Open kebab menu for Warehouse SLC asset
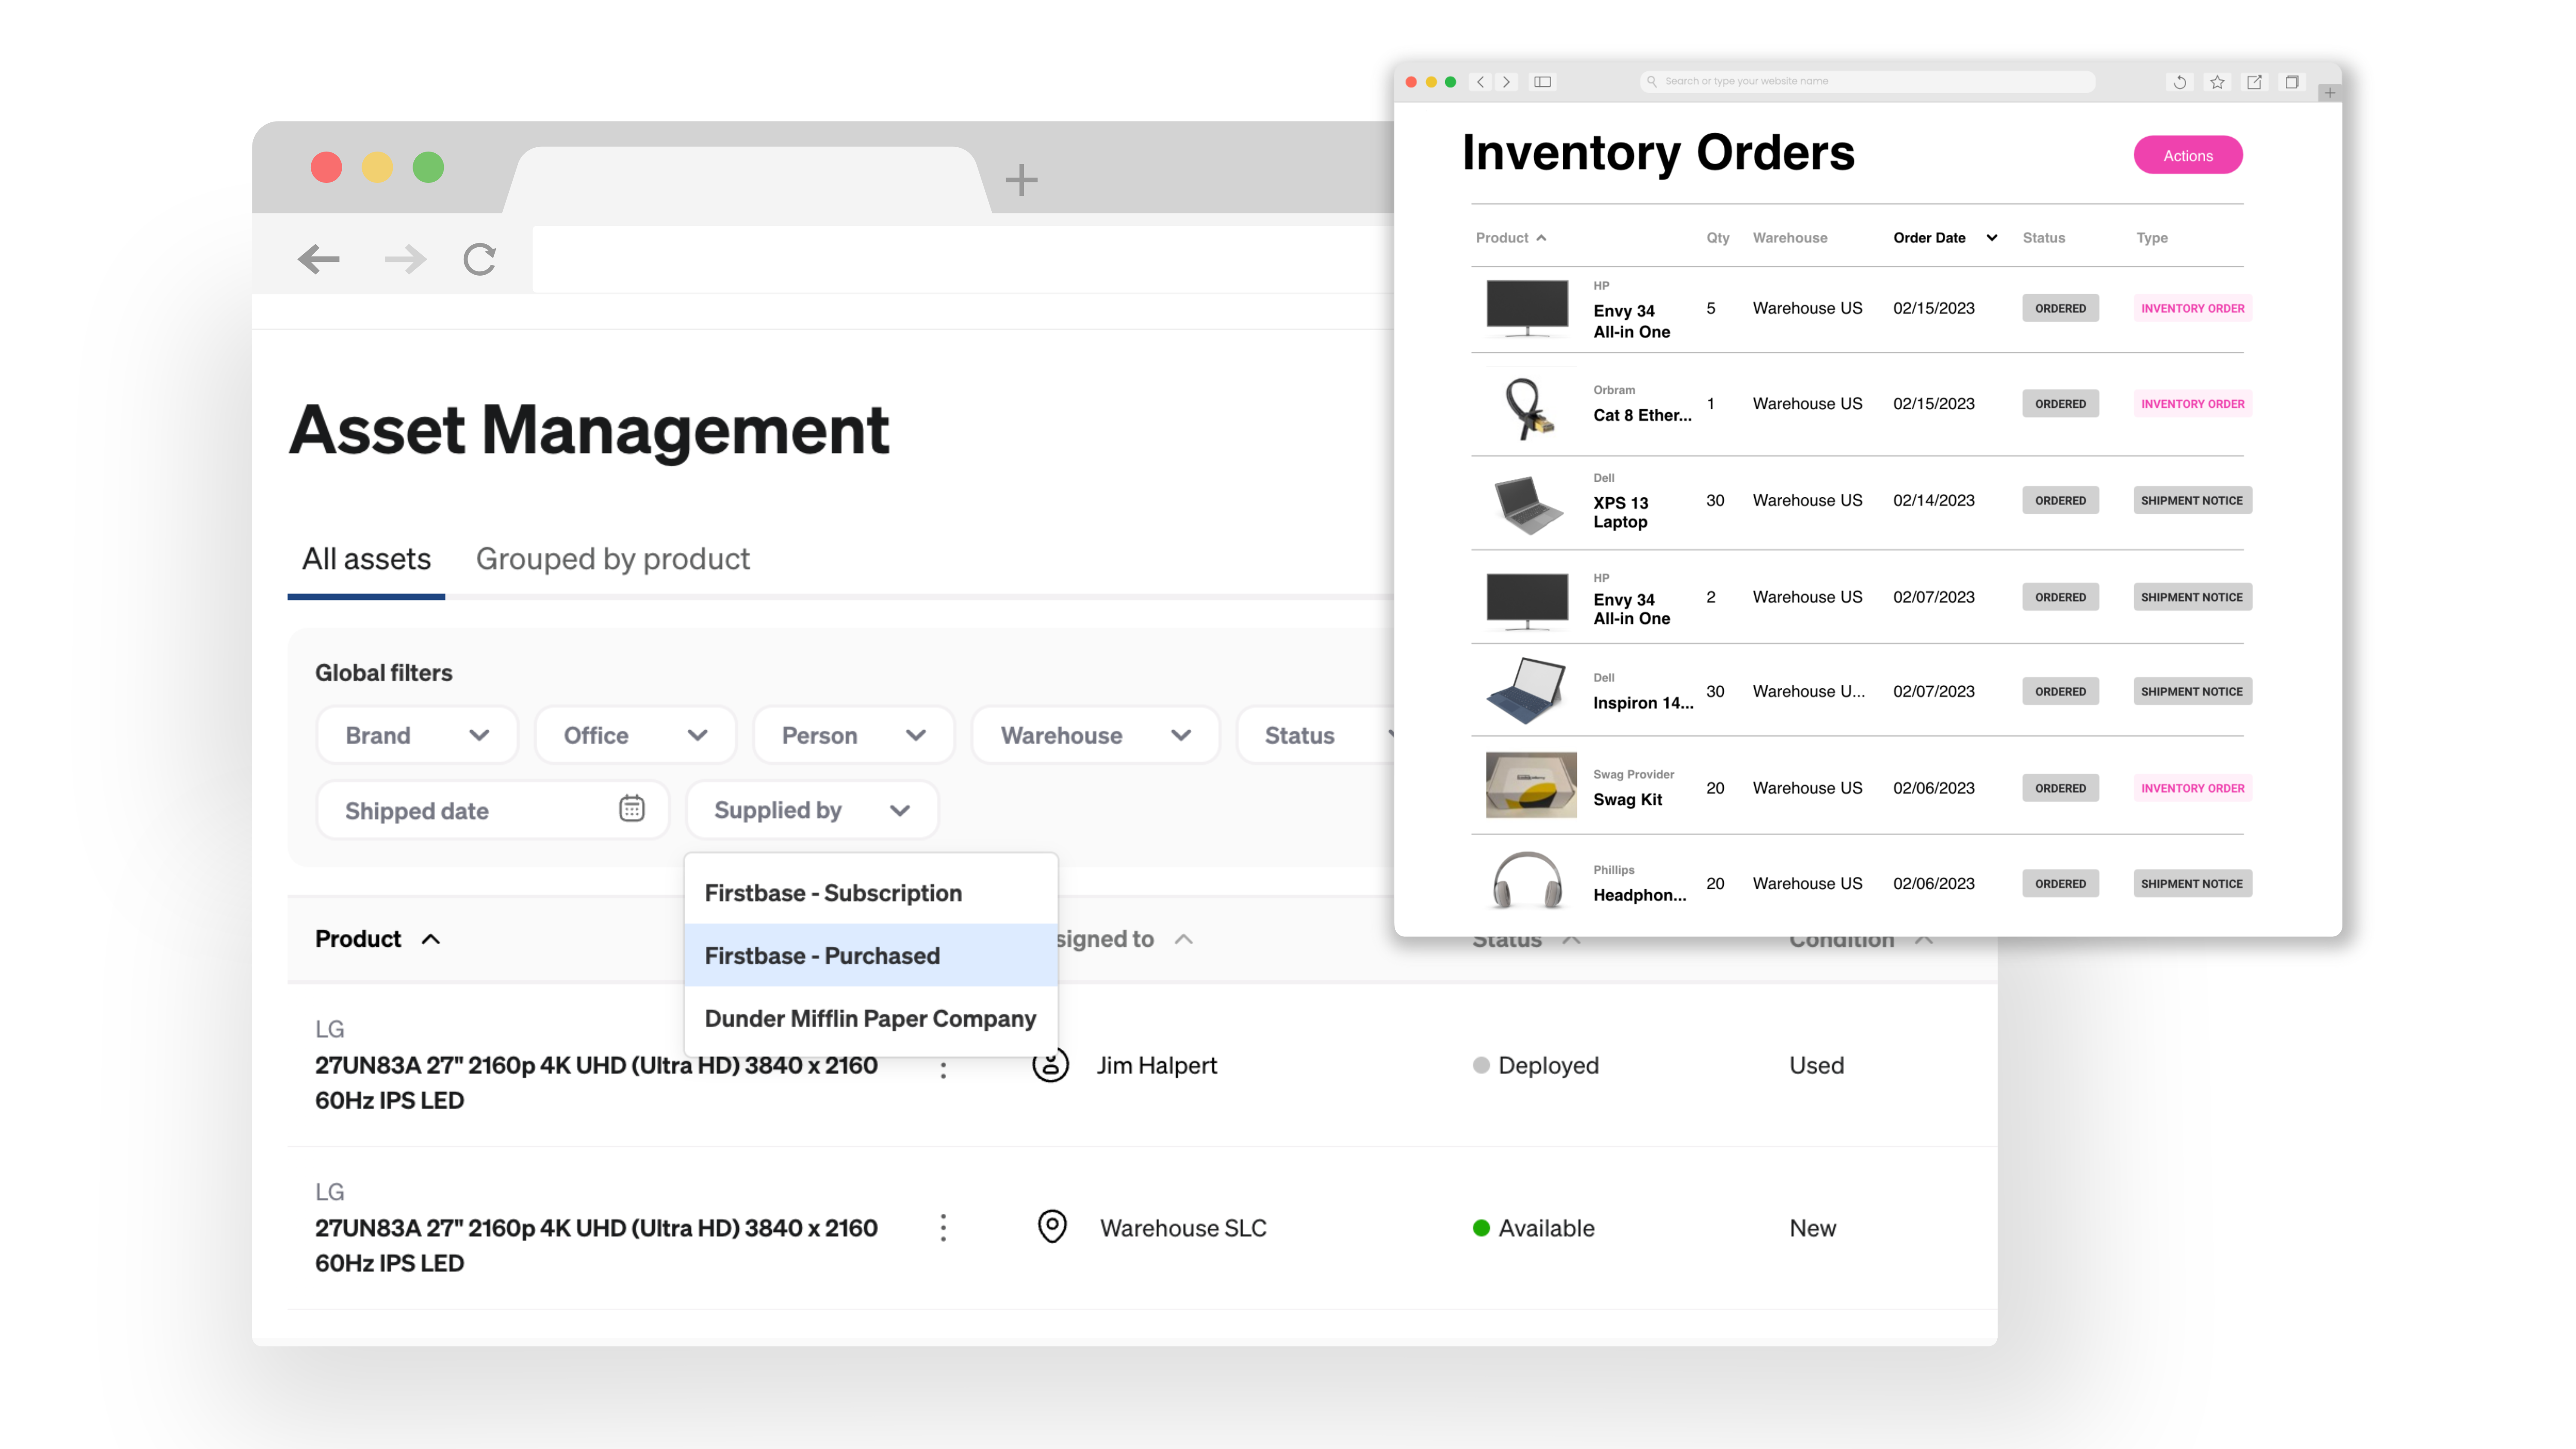The width and height of the screenshot is (2576, 1449). pos(943,1228)
